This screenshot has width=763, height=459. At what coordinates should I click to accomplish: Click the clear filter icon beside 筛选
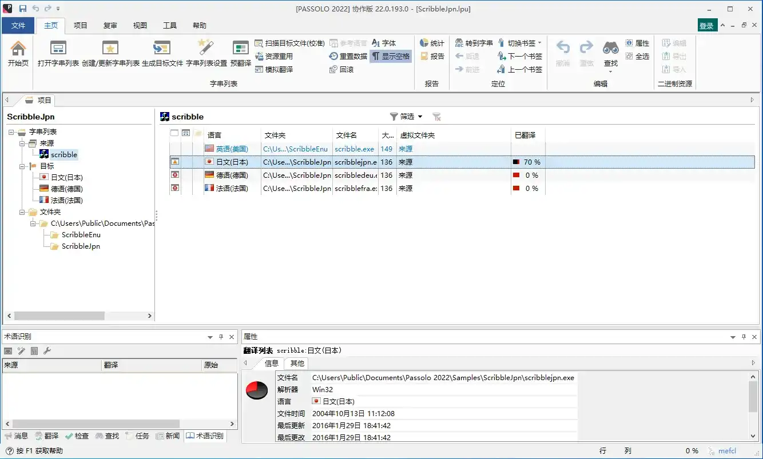[436, 117]
